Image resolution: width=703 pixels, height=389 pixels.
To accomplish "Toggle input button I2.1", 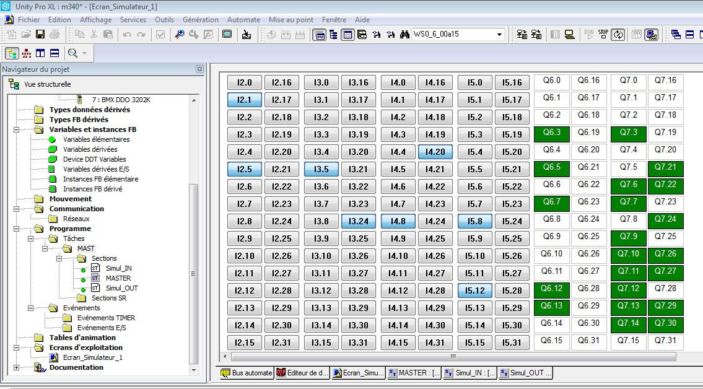I will [x=245, y=100].
